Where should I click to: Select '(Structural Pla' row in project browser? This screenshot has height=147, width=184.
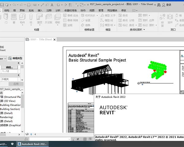(x=10, y=97)
